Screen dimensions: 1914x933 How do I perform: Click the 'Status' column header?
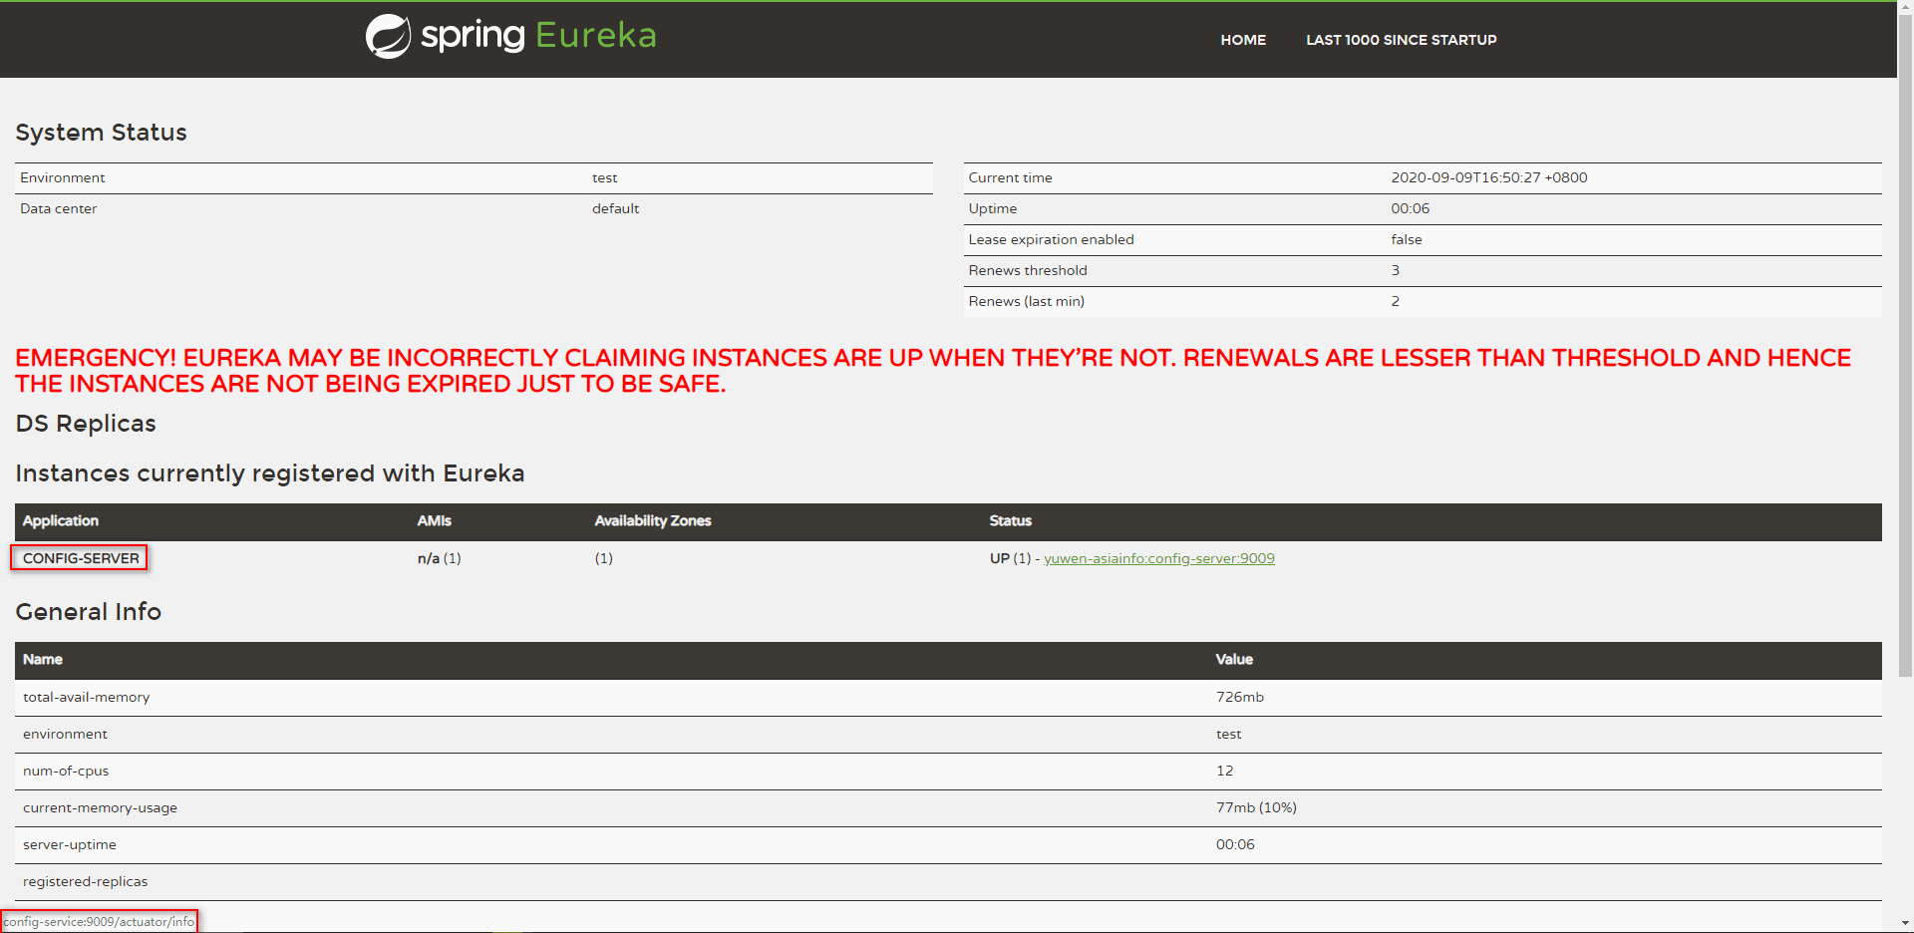(1011, 520)
